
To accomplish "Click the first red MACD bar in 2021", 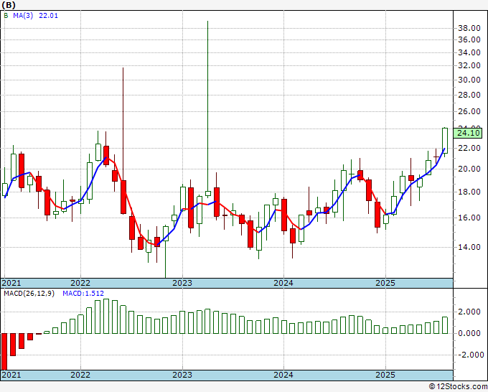I will point(4,352).
